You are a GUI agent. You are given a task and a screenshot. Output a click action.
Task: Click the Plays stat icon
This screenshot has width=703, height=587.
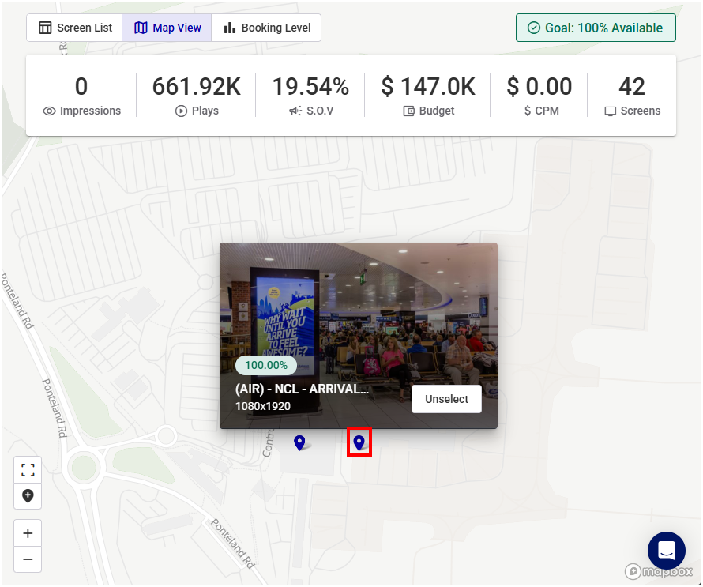181,111
